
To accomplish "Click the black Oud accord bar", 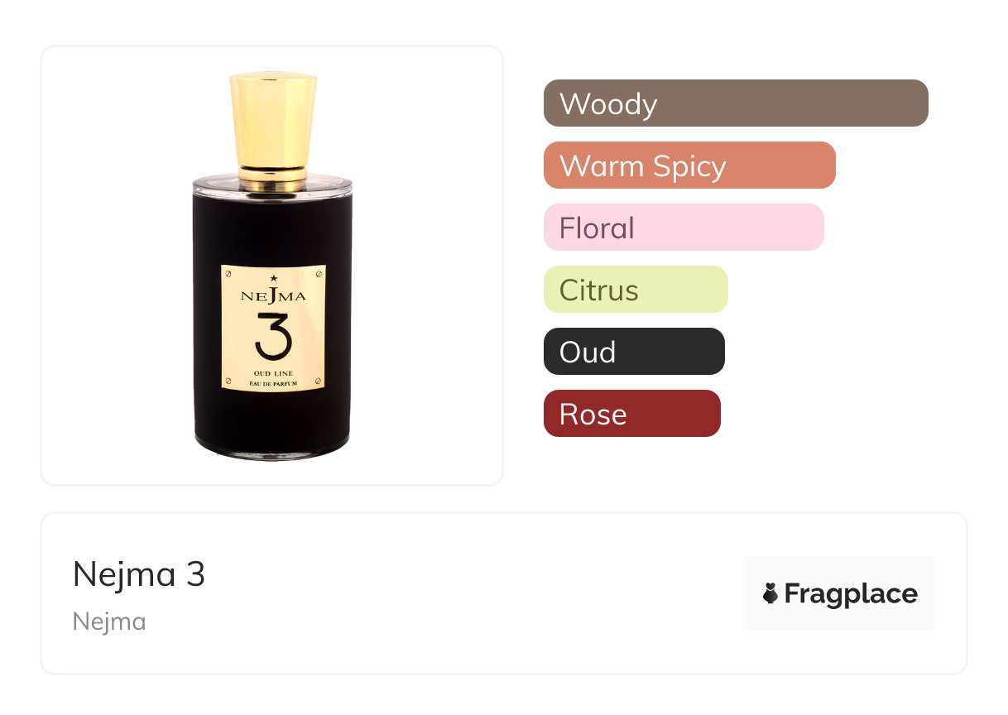I will click(x=634, y=352).
